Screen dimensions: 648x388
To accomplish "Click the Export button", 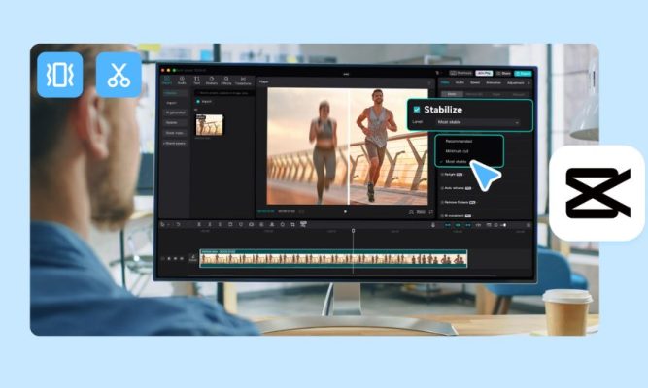I will tap(524, 73).
